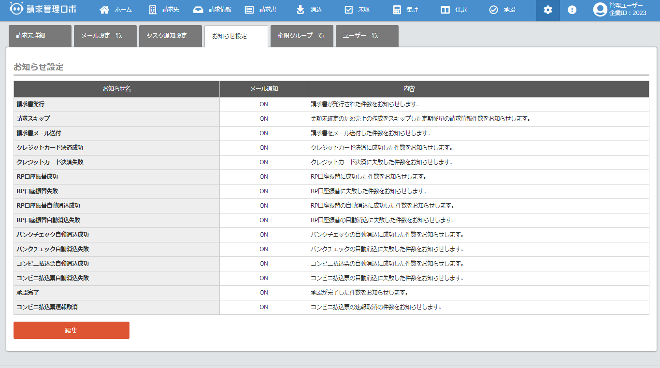Open the 仕訳 journal book icon
Screen dimensions: 660x368
[445, 10]
